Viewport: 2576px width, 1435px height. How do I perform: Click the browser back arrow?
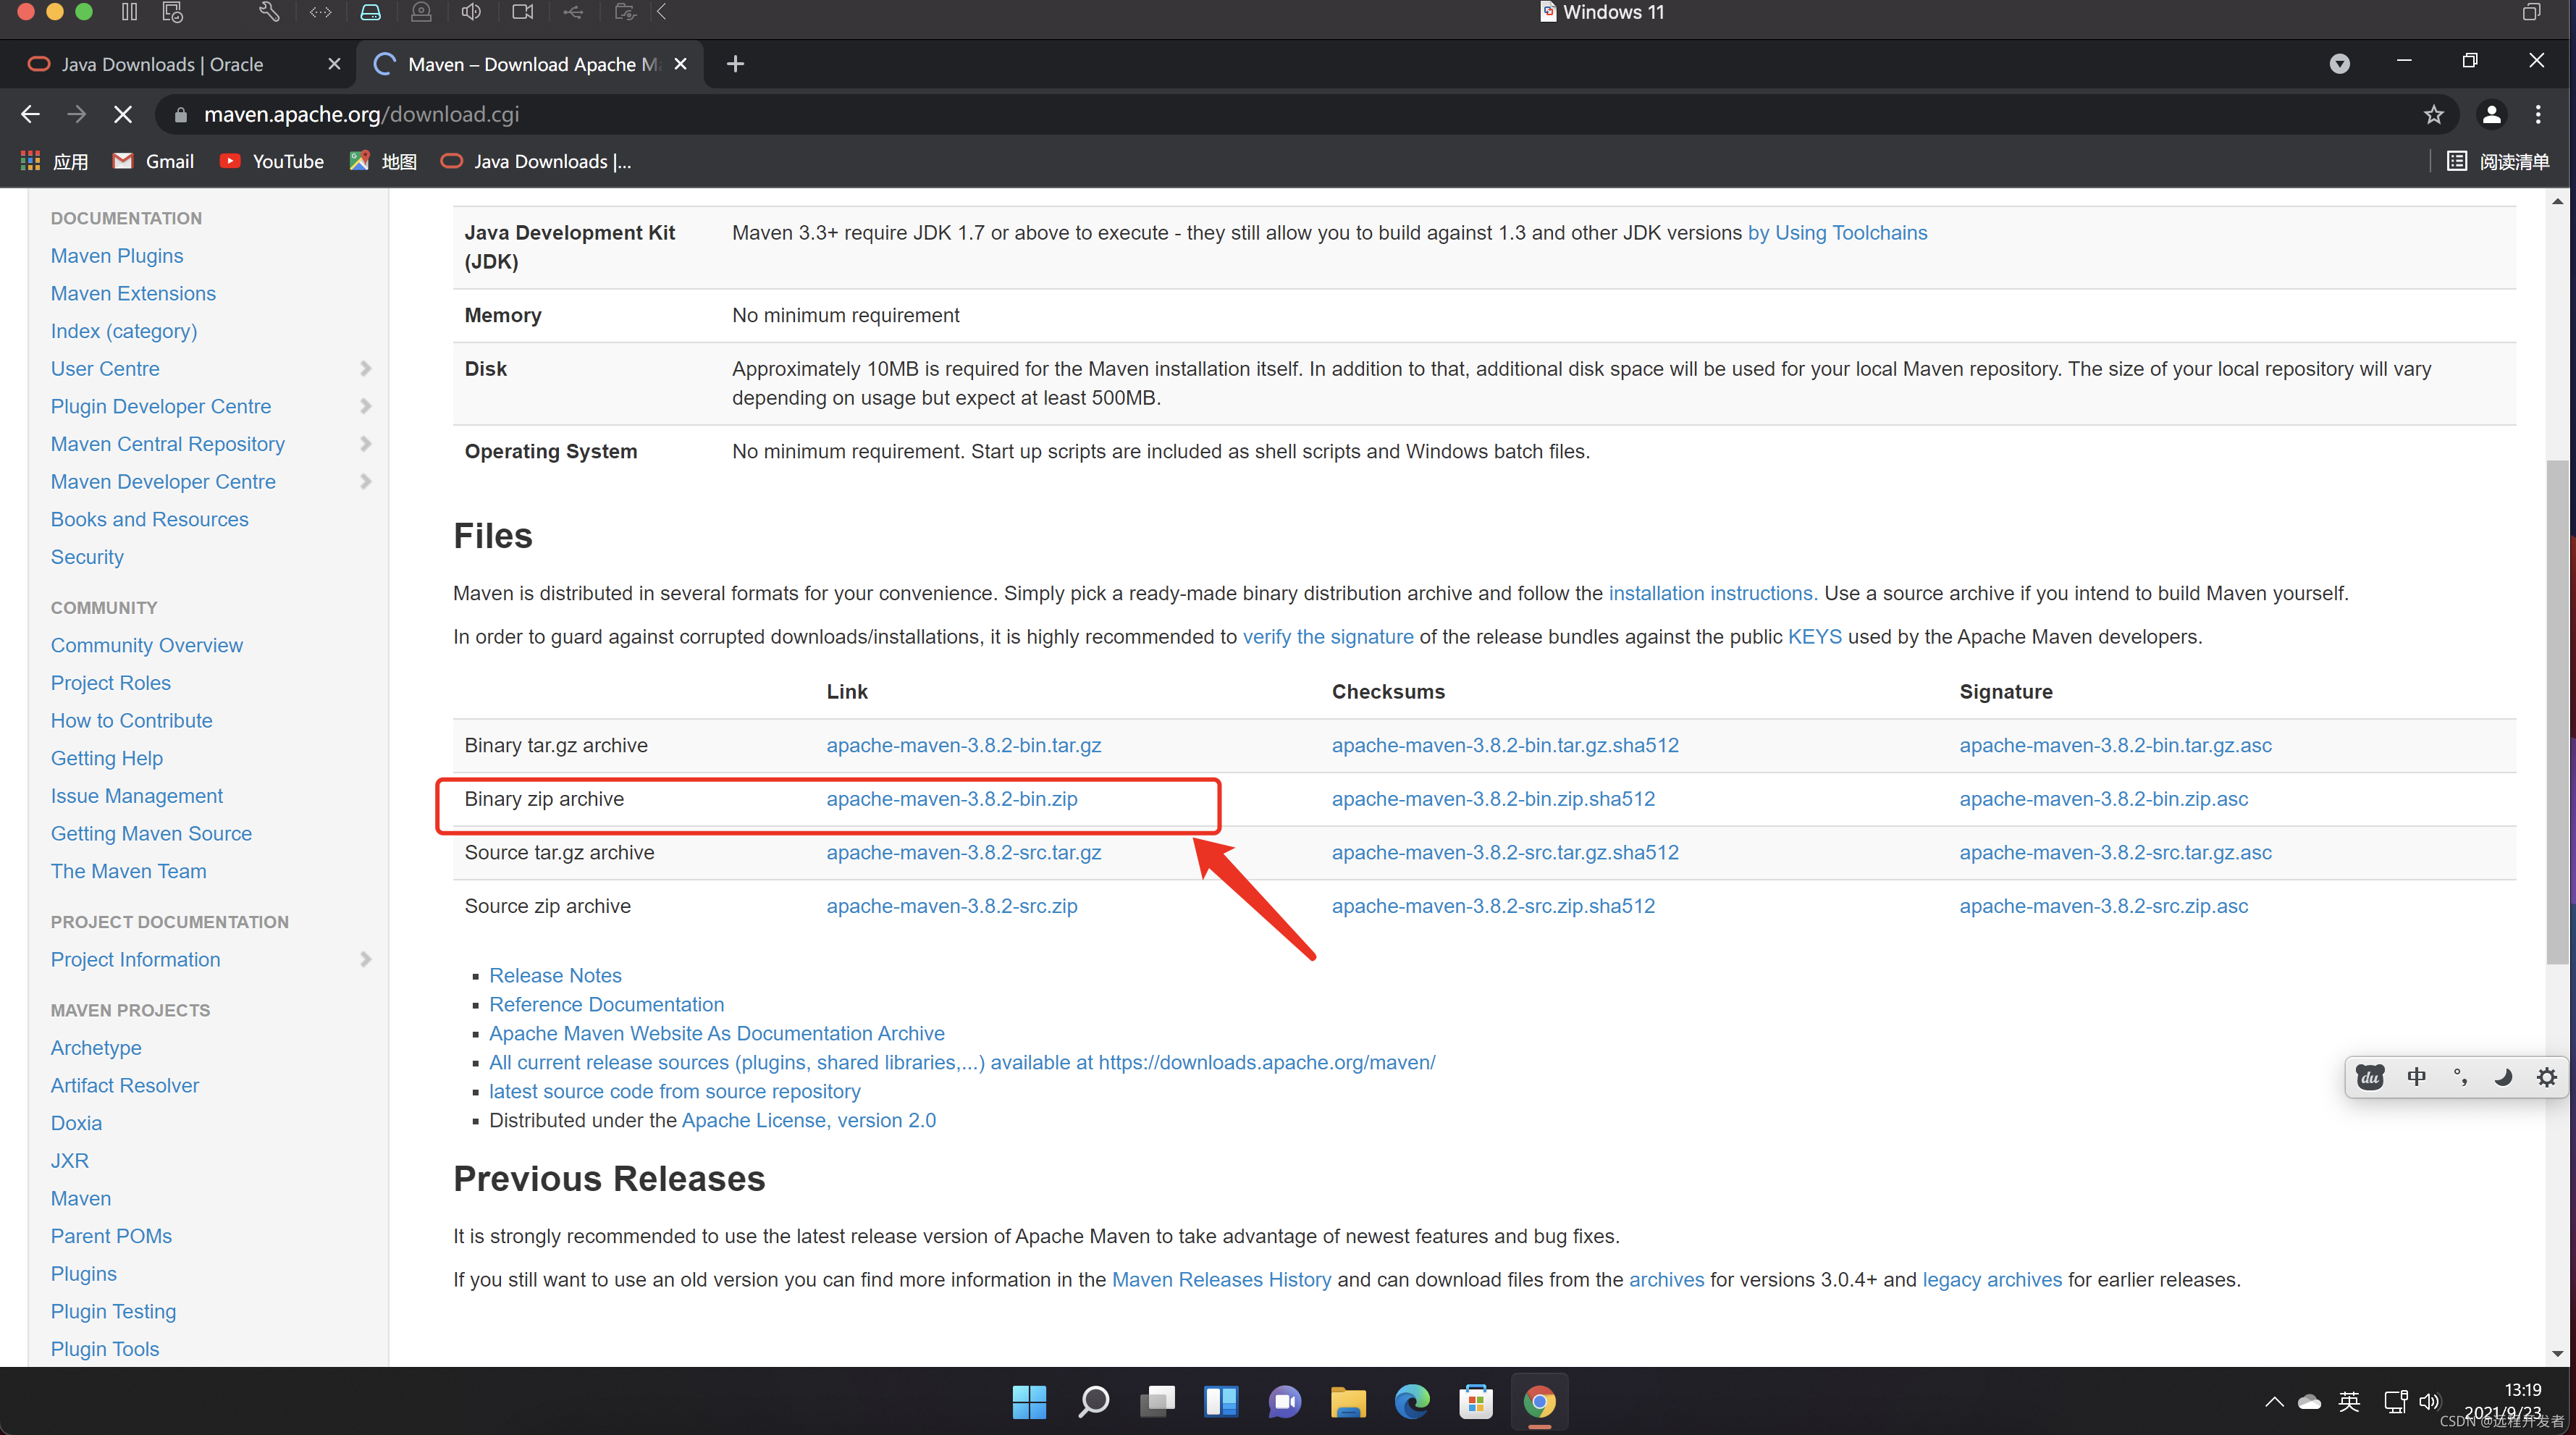click(x=30, y=114)
